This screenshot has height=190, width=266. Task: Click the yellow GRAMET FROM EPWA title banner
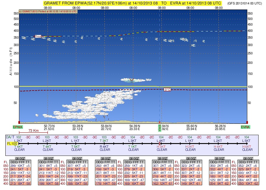132,3
